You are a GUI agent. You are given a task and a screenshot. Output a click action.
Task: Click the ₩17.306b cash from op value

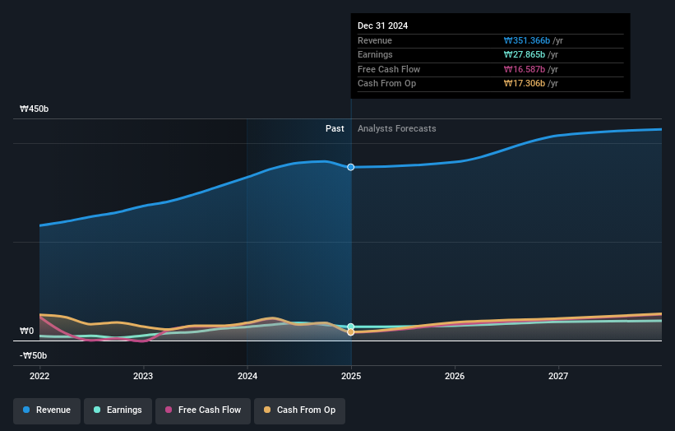525,84
